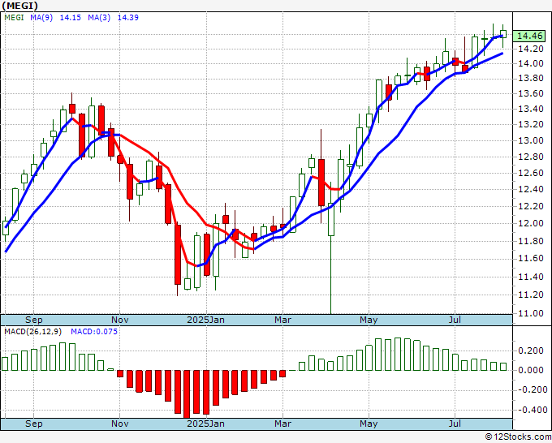
Task: Click the 12.80 price axis label
Action: (530, 157)
